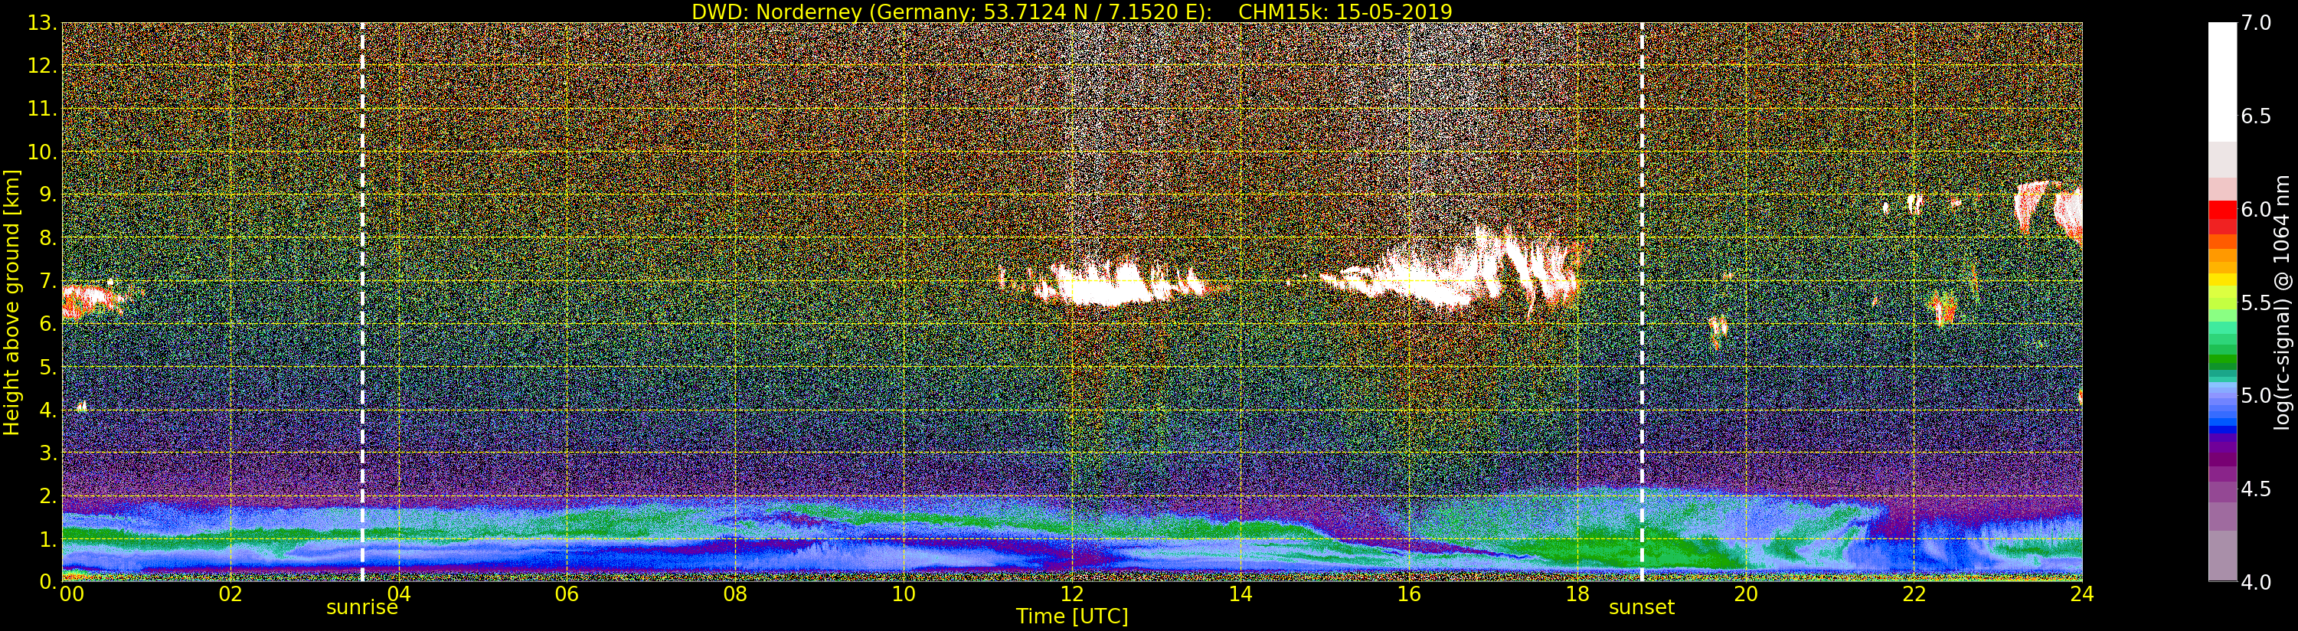
Task: Click the '12.' height tick label on the y-axis
Action: pos(42,66)
